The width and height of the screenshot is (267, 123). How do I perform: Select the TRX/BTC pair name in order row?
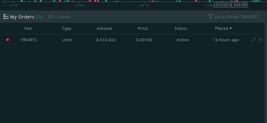coord(29,40)
